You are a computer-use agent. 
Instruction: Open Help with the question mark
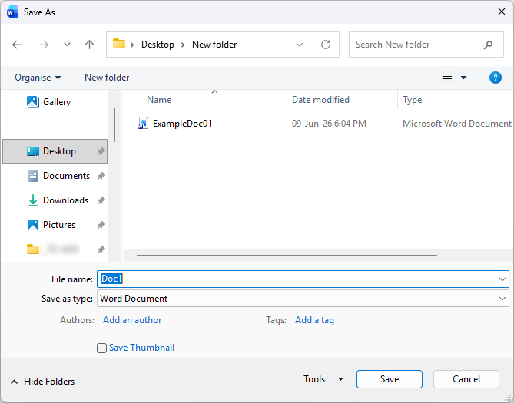tap(496, 78)
